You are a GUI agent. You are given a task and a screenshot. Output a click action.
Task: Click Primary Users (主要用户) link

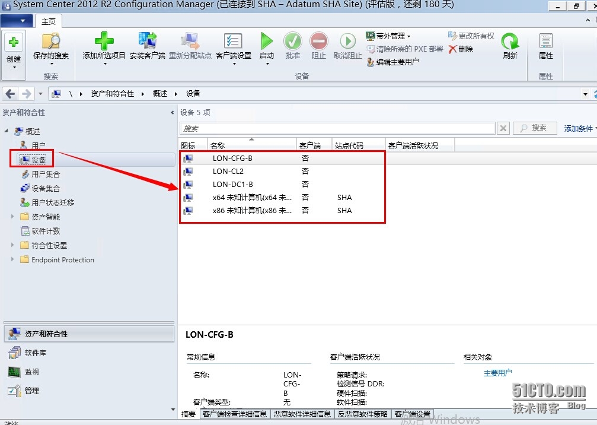click(x=497, y=373)
